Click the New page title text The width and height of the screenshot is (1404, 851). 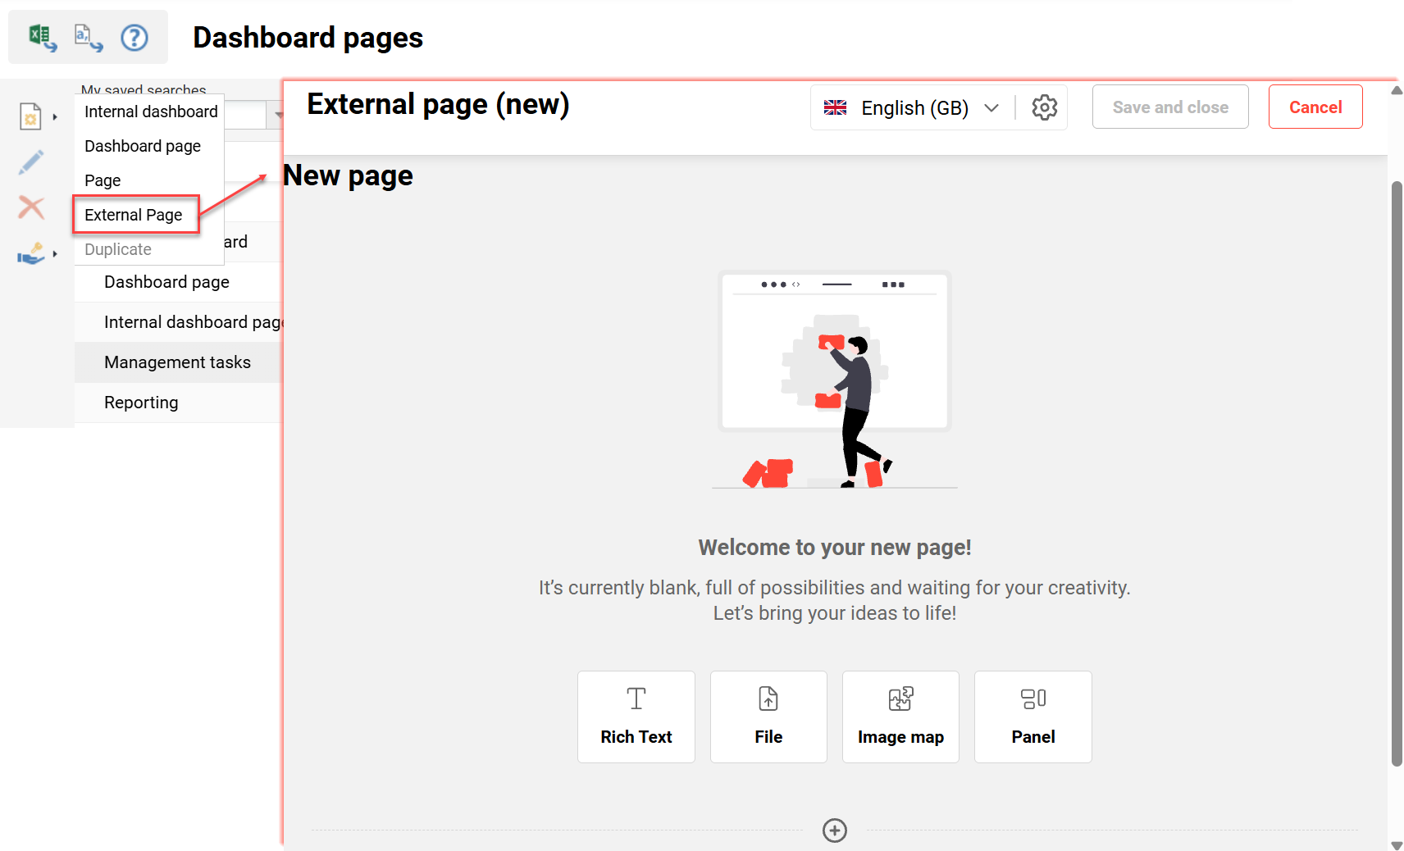click(348, 175)
